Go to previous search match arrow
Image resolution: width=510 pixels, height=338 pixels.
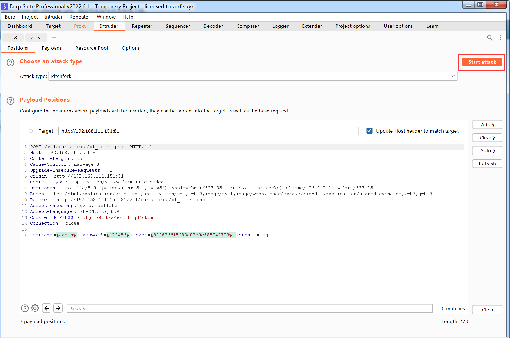pyautogui.click(x=47, y=308)
